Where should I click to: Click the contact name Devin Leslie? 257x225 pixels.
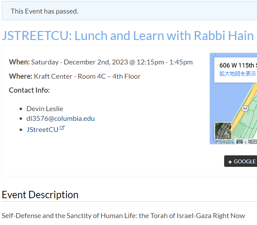[45, 109]
